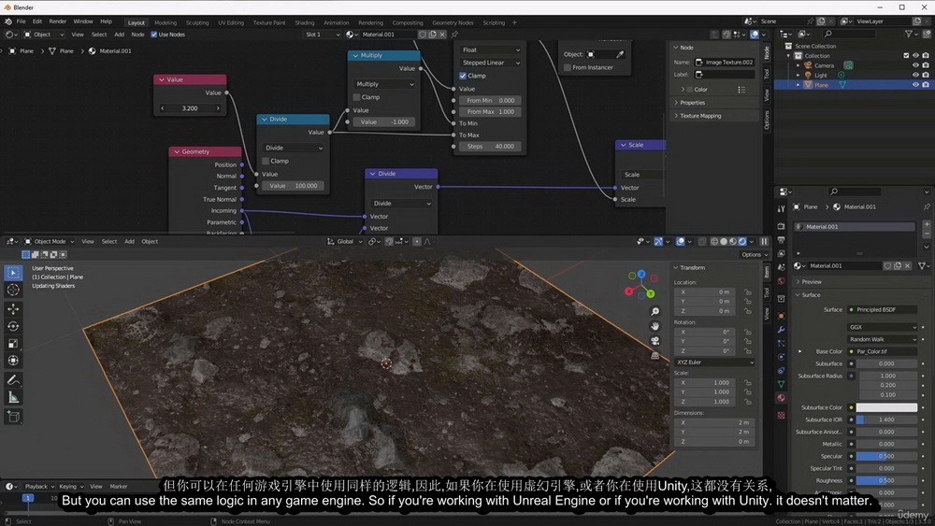
Task: Adjust the Specular slider
Action: [x=886, y=456]
